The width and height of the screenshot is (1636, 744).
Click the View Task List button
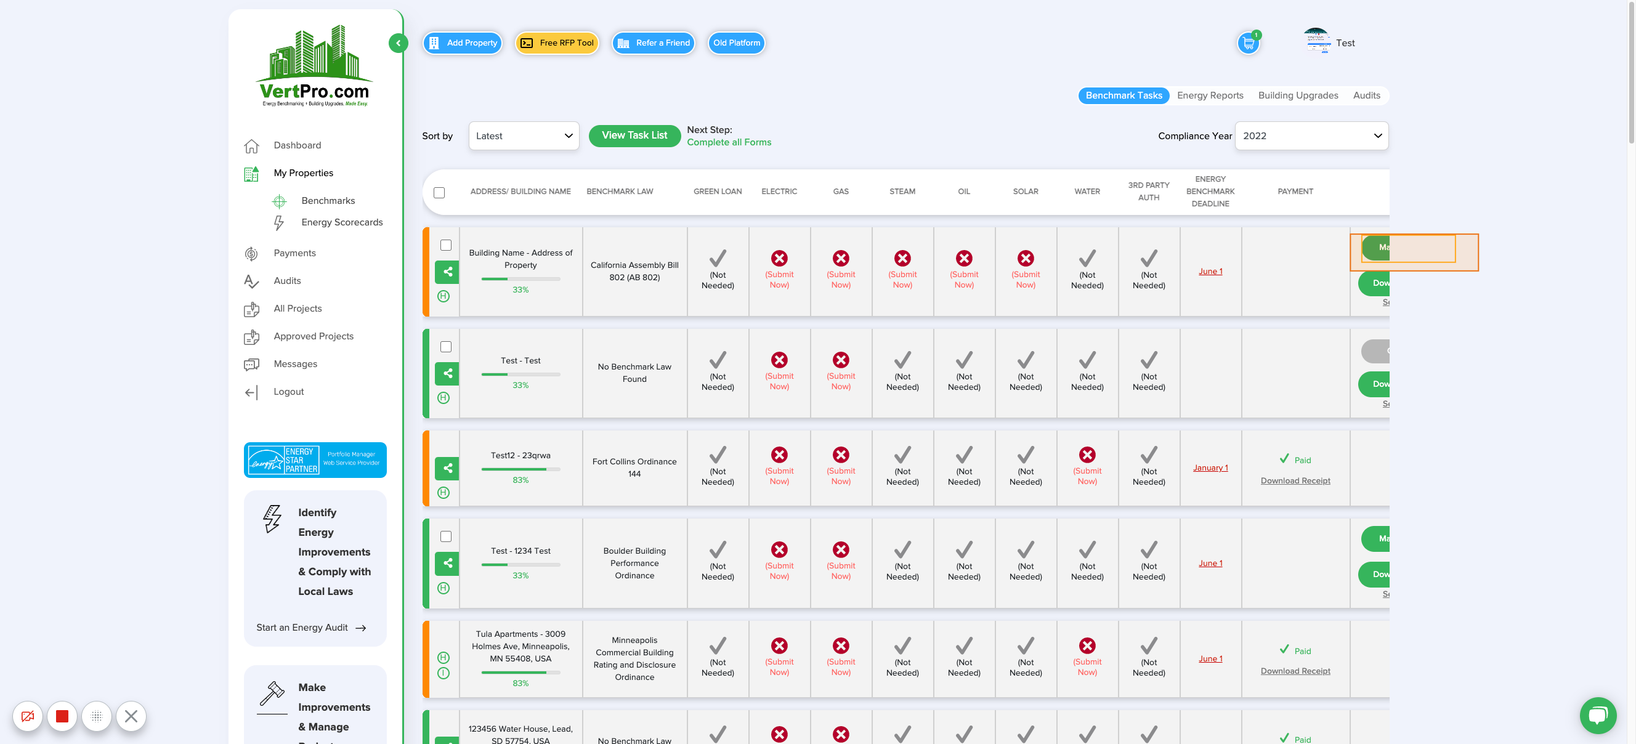coord(634,136)
